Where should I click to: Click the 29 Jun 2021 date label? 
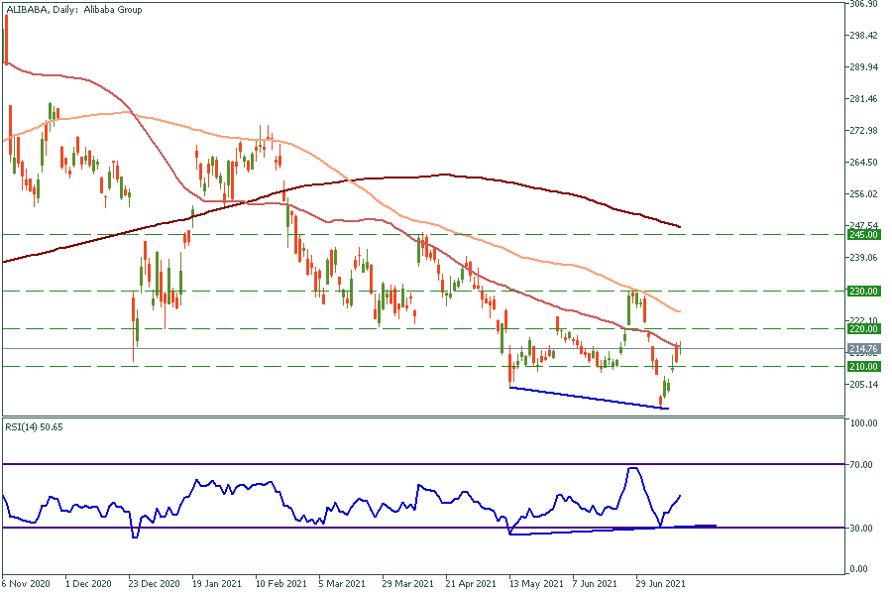point(661,583)
